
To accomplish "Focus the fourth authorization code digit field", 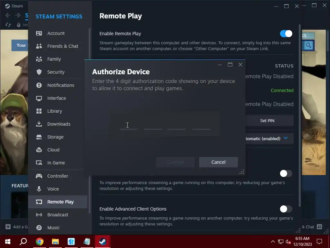I will pos(201,124).
